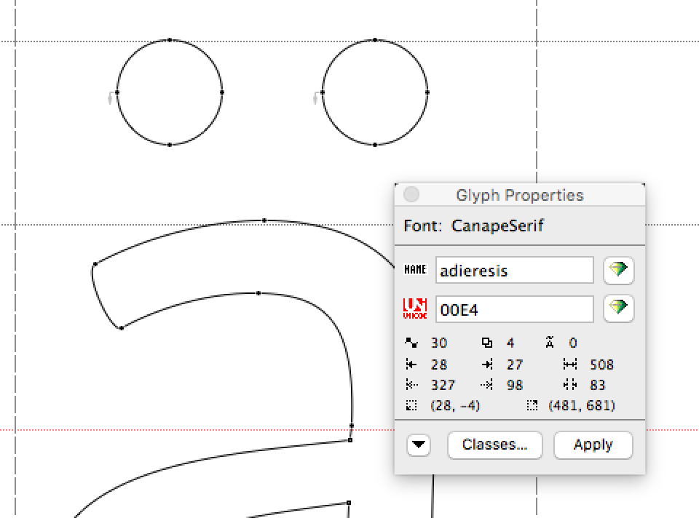
Task: Click the NAME label icon
Action: pyautogui.click(x=415, y=269)
